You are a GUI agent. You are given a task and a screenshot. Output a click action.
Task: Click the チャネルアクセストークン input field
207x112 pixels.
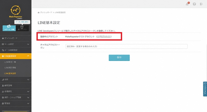pos(127,46)
